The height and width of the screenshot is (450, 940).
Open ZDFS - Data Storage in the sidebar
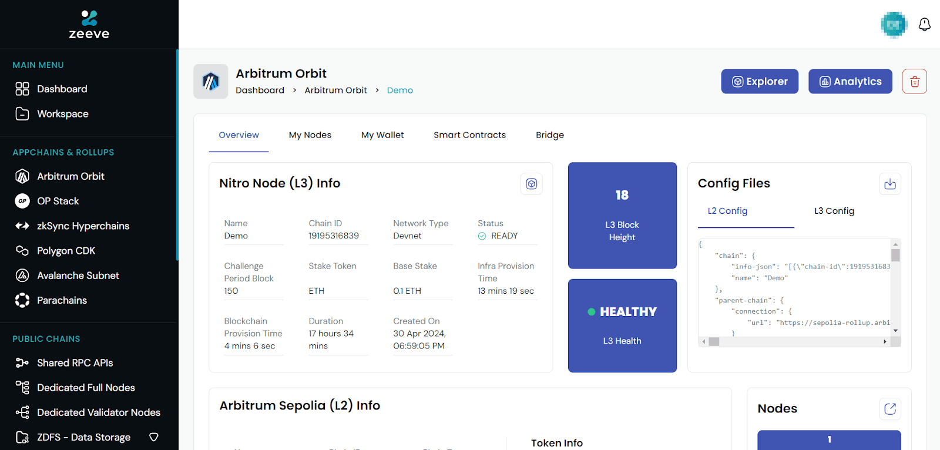(x=83, y=437)
